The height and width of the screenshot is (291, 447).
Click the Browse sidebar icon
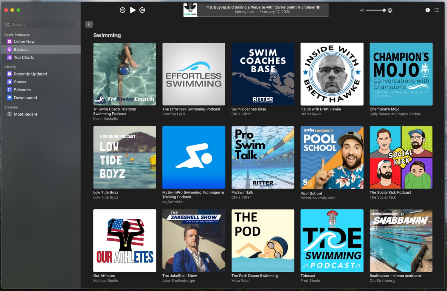pos(10,50)
